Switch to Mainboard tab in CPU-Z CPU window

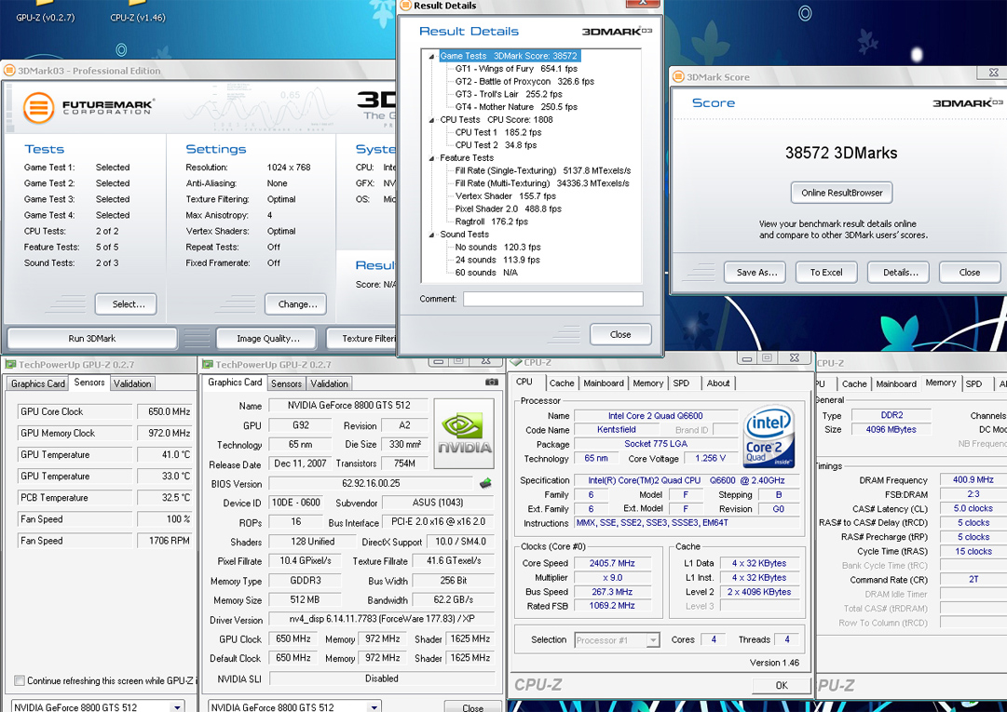pyautogui.click(x=603, y=383)
